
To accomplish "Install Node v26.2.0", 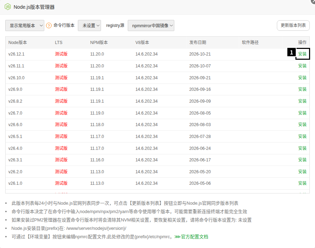I will 302,172.
